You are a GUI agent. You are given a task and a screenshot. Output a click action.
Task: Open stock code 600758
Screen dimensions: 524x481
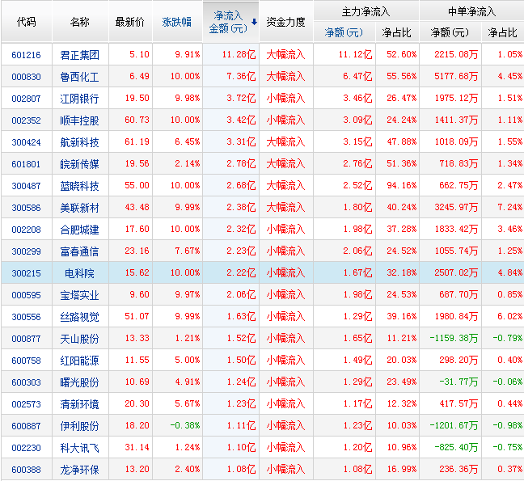(x=26, y=361)
